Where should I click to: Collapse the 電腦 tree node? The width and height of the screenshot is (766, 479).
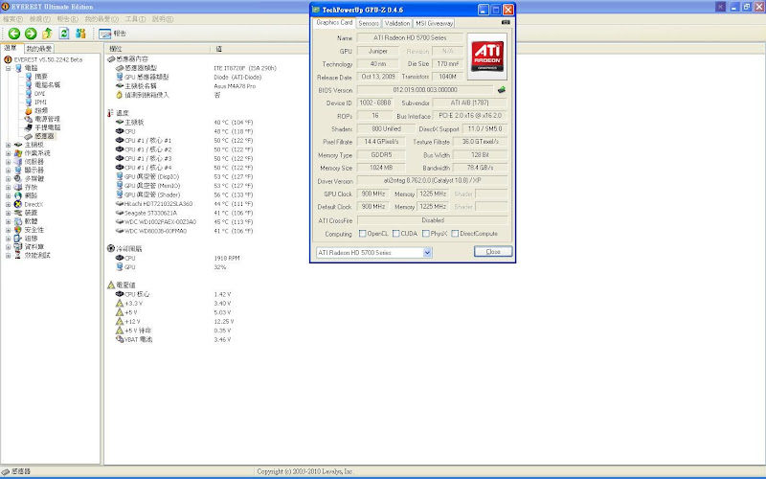coord(9,68)
